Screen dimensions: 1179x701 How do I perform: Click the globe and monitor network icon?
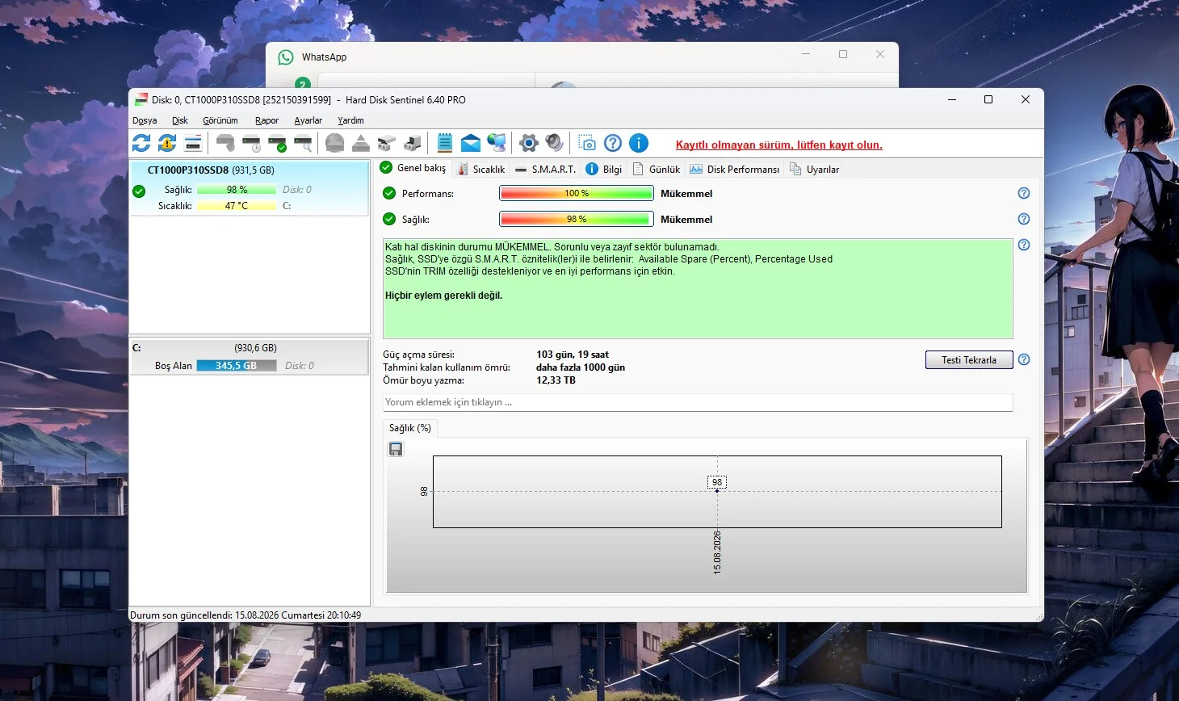(497, 143)
